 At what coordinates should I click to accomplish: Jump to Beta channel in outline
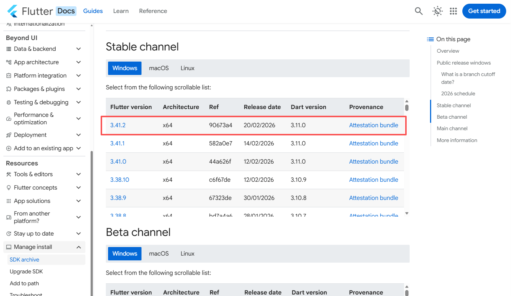[452, 117]
